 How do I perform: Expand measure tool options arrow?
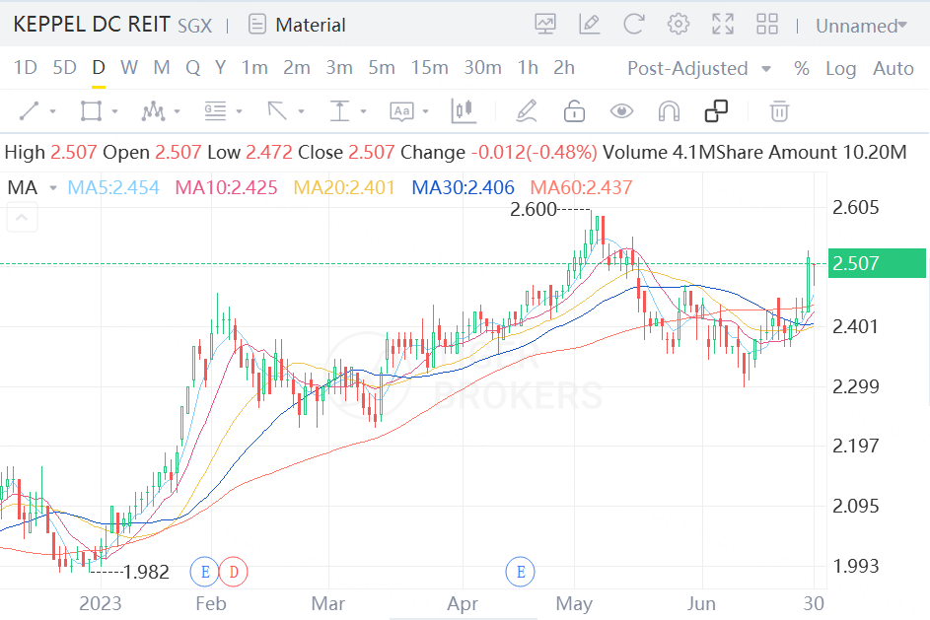coord(363,111)
